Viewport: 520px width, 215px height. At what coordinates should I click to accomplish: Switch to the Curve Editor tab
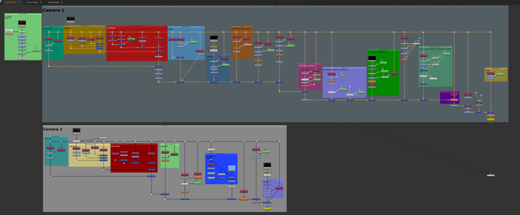tap(32, 2)
